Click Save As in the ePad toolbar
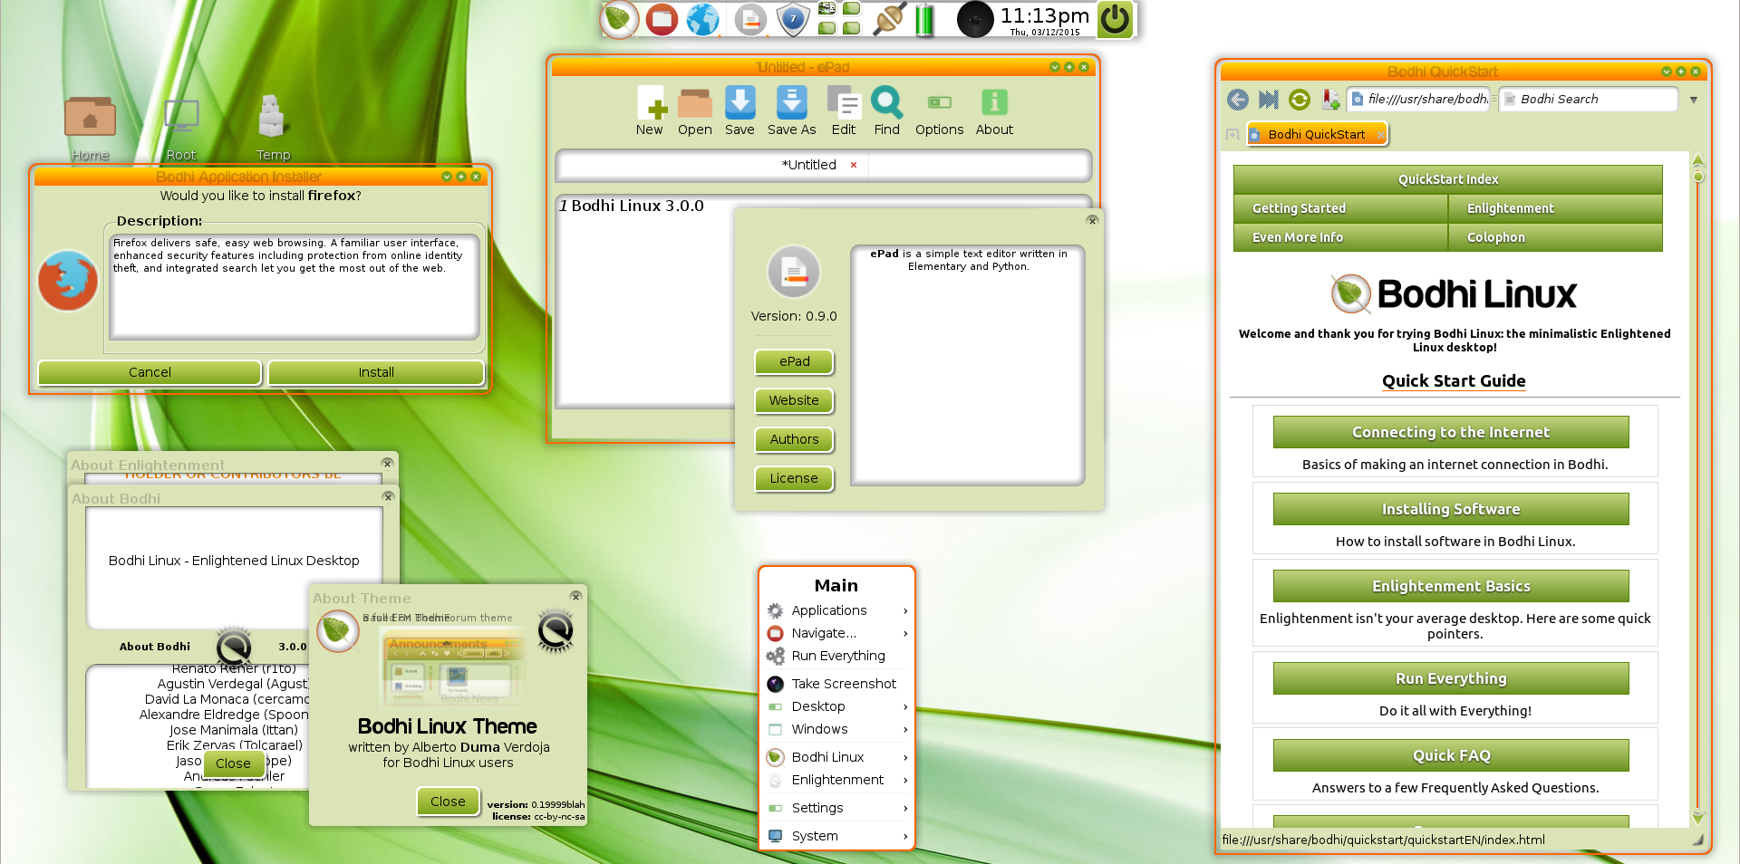1740x864 pixels. click(x=792, y=110)
